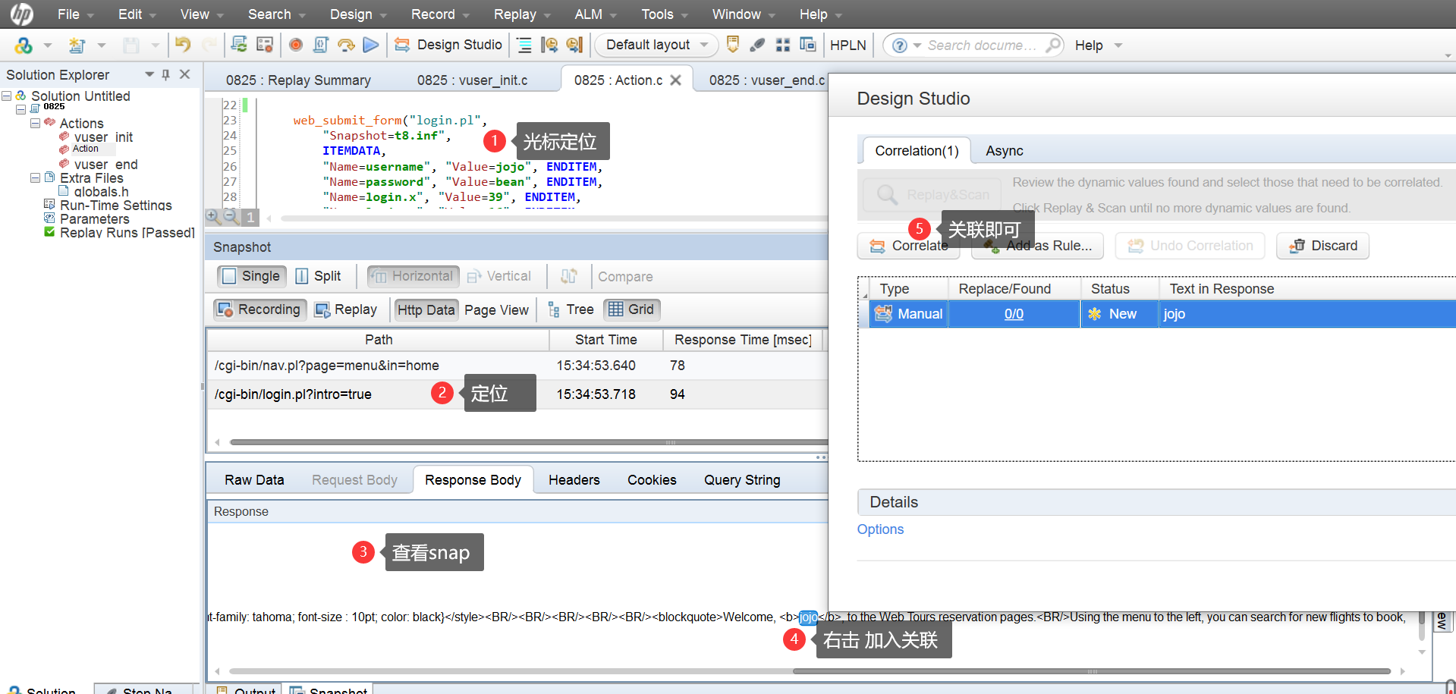Click the run step-by-step icon
The height and width of the screenshot is (694, 1456).
tap(346, 45)
